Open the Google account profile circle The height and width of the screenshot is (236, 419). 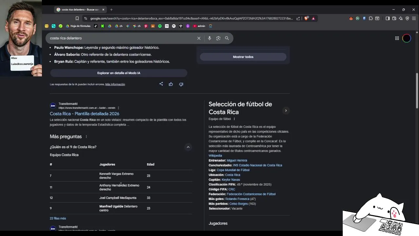tap(407, 38)
